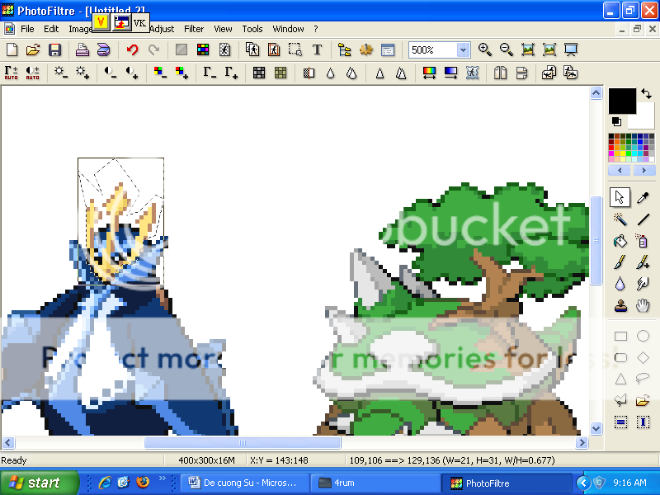Swap foreground and background colors
Screen dimensions: 660x495
coord(646,94)
